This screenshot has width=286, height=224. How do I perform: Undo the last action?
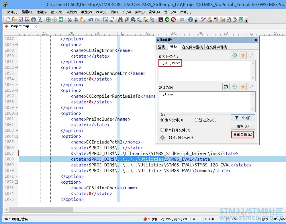coord(91,19)
